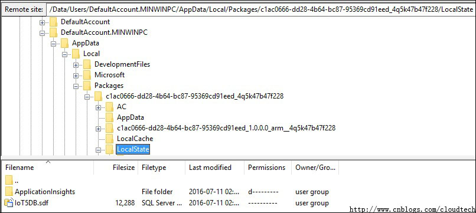Select the AC folder icon

pyautogui.click(x=109, y=106)
